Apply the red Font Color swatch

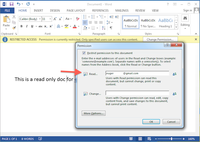click(x=75, y=26)
